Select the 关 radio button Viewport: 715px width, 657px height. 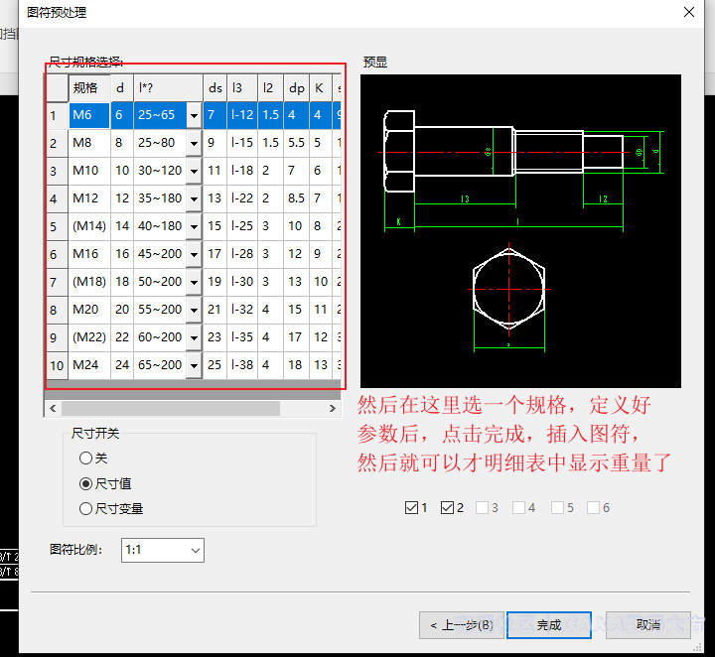[x=85, y=459]
